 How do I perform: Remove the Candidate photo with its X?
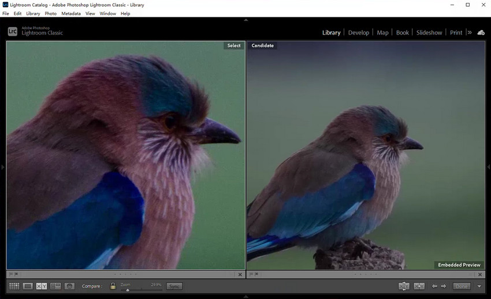click(479, 274)
